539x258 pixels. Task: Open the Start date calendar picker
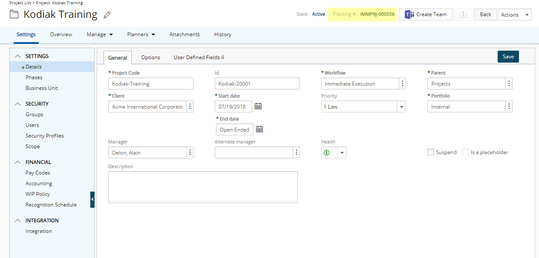click(x=258, y=106)
